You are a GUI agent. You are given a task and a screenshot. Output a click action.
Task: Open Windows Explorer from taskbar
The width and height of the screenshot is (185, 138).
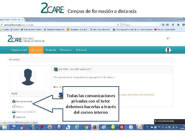(4, 127)
